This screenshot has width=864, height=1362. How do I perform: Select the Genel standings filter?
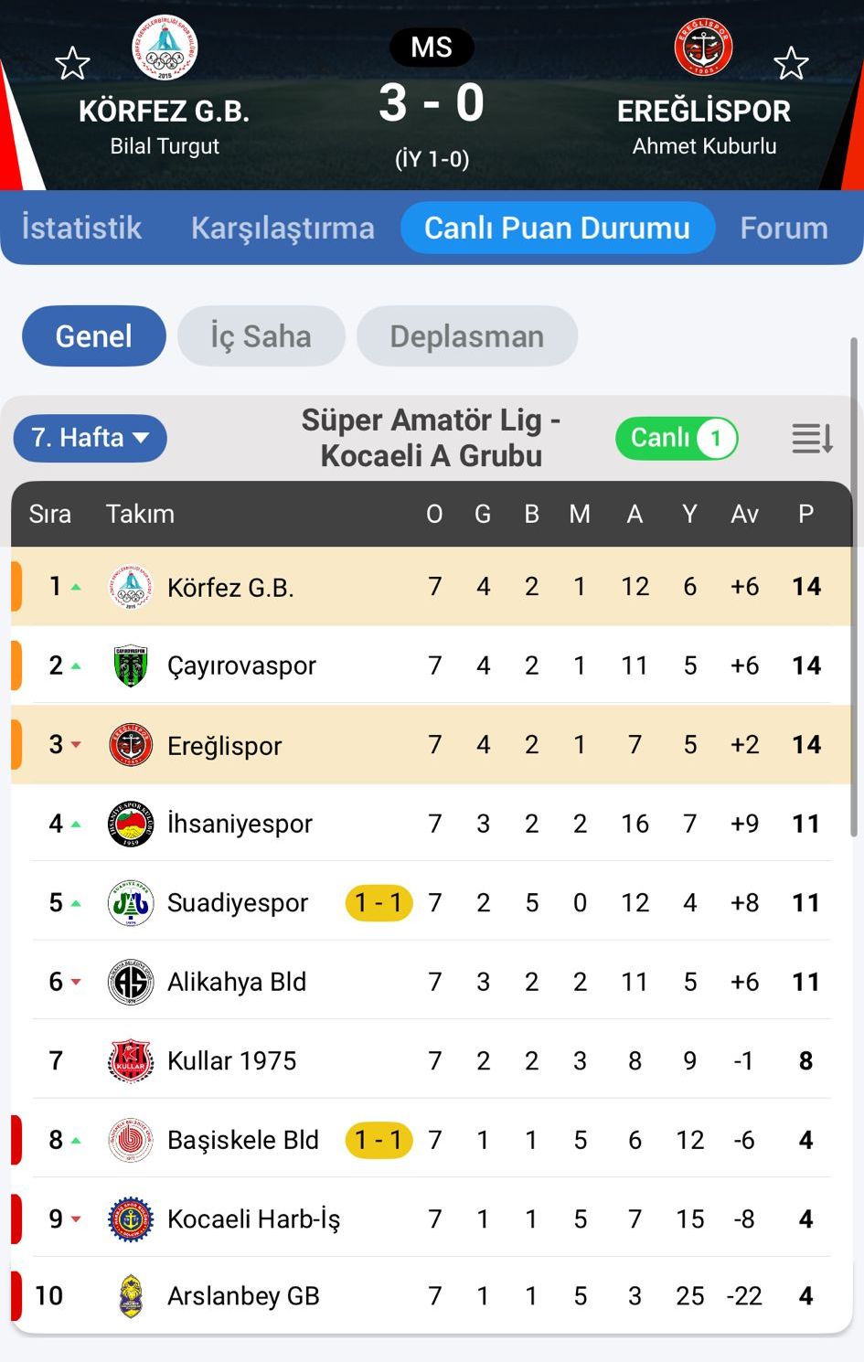(x=94, y=336)
